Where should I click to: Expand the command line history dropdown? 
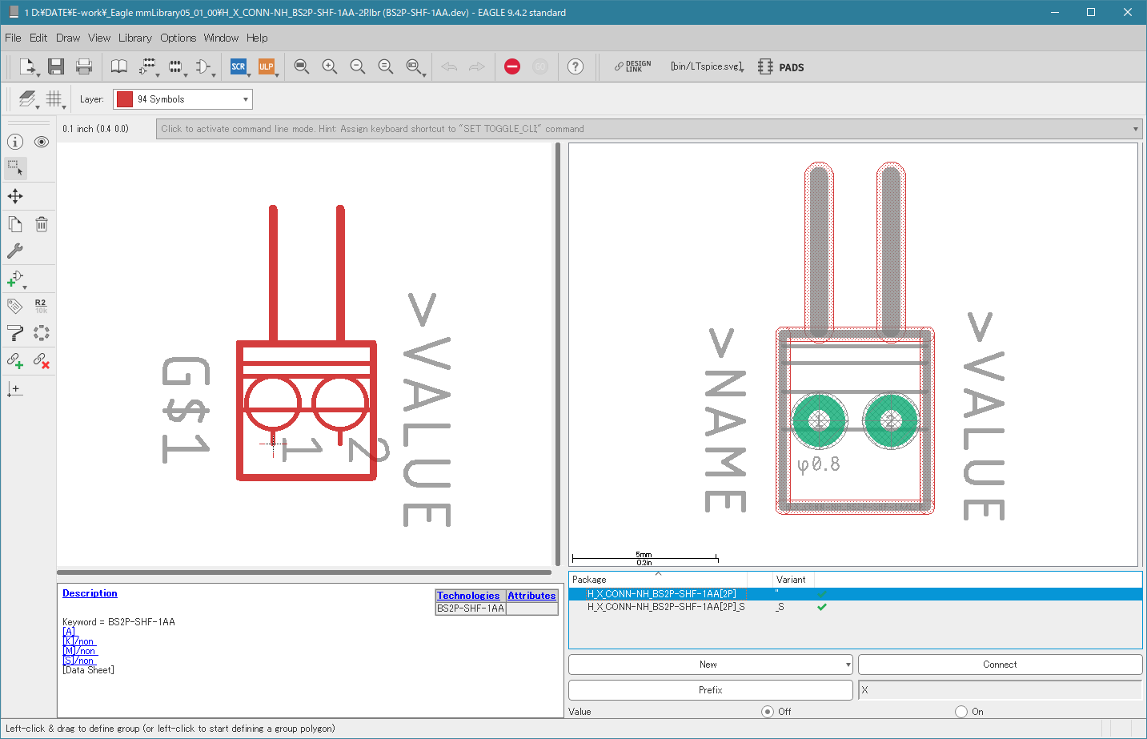click(1135, 129)
